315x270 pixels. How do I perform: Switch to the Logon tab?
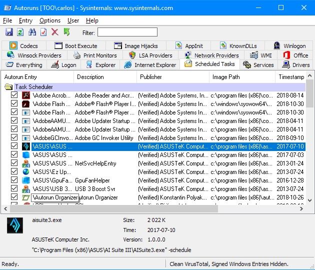[x=63, y=65]
